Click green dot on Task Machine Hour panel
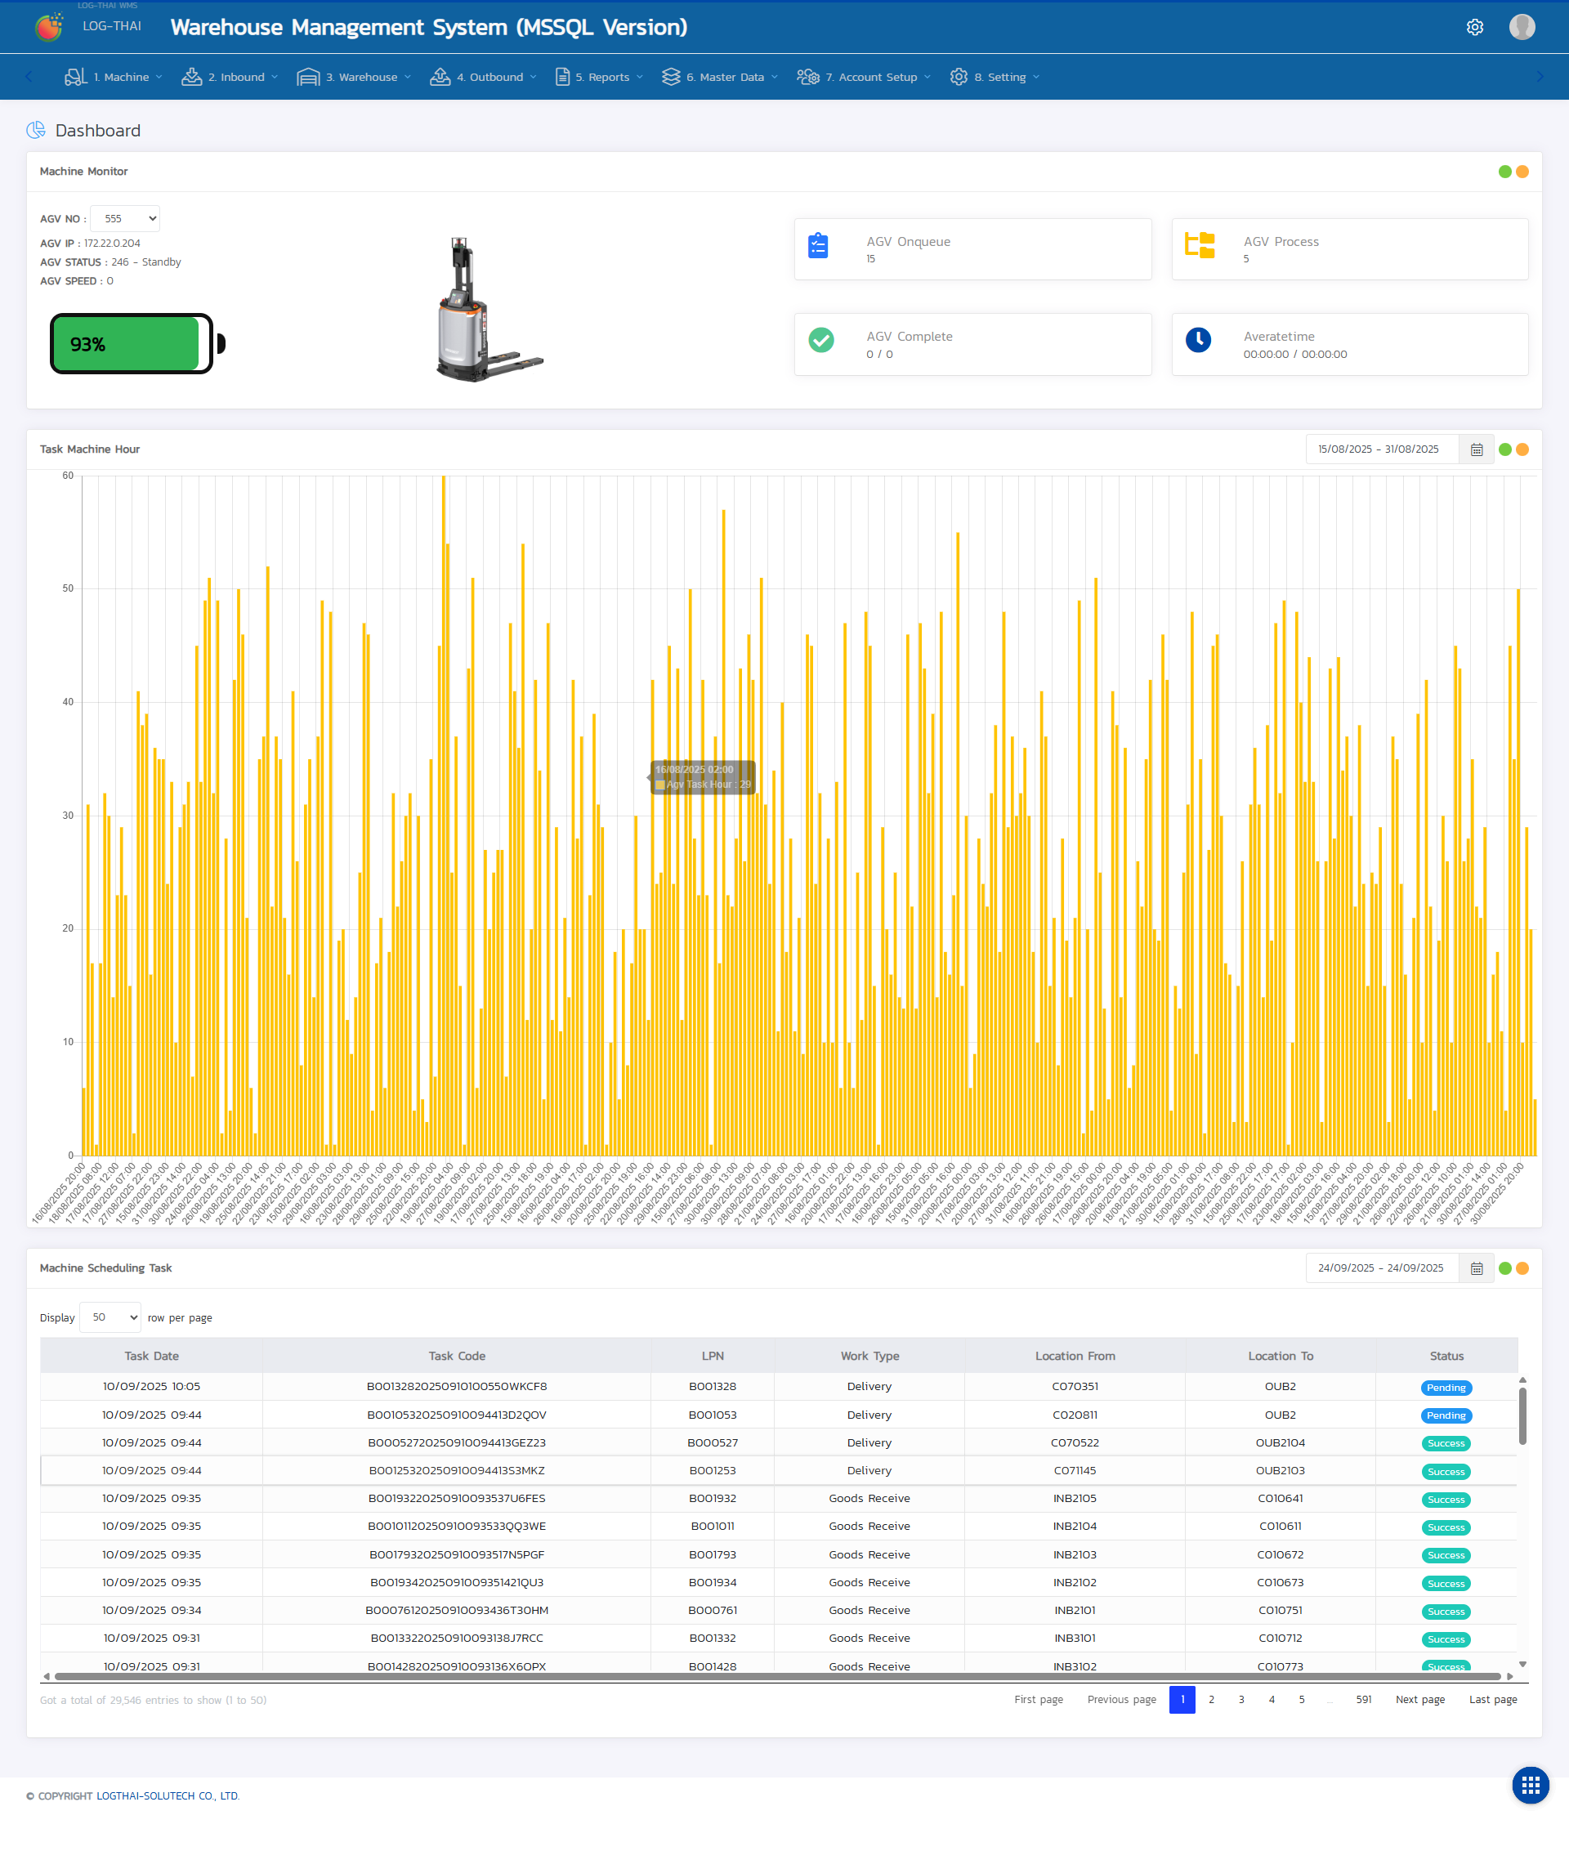The width and height of the screenshot is (1569, 1860). tap(1504, 449)
